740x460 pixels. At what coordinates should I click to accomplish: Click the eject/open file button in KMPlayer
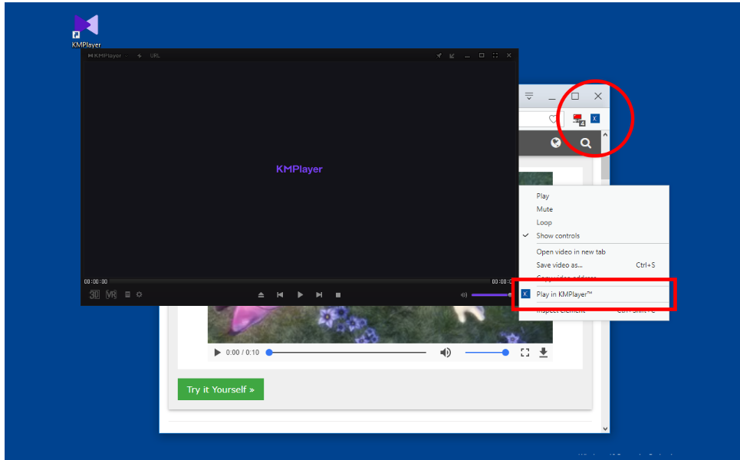click(x=261, y=295)
